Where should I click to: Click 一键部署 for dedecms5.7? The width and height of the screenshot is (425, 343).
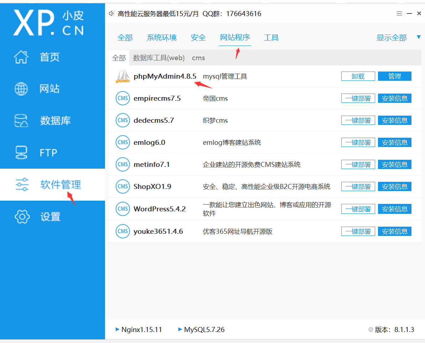pyautogui.click(x=358, y=120)
